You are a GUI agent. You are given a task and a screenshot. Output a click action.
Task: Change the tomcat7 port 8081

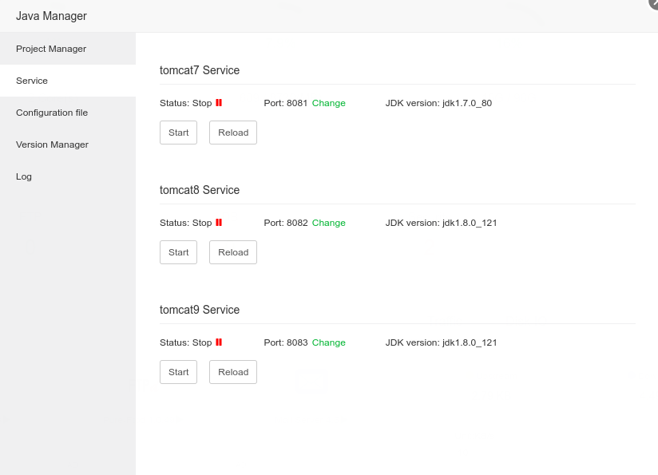(x=329, y=103)
